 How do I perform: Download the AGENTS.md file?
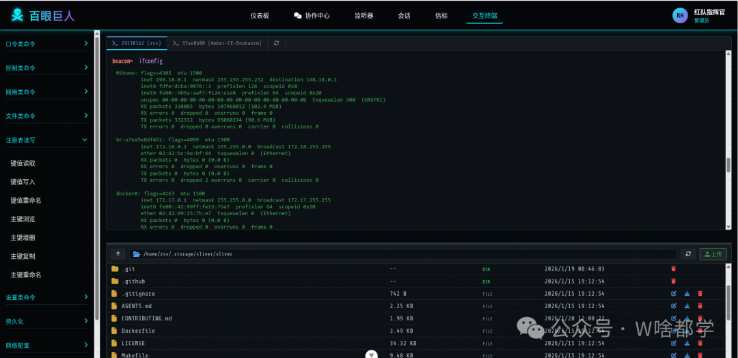point(687,306)
